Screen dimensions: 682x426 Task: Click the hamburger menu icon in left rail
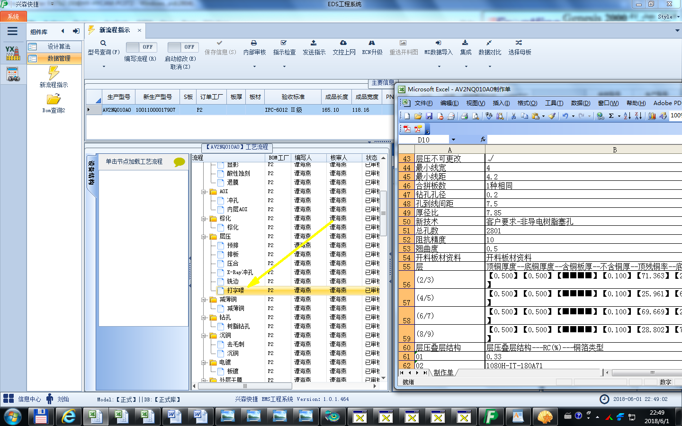point(13,31)
